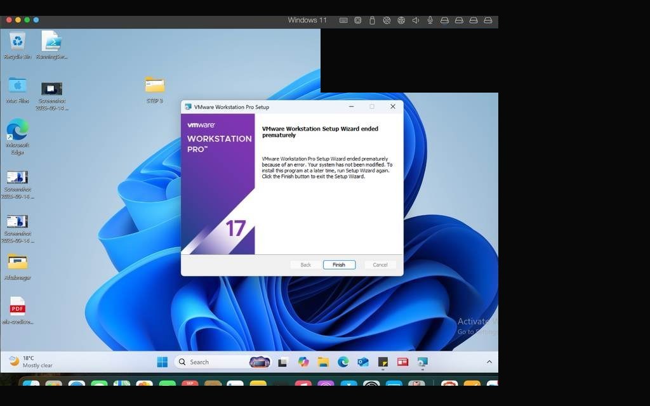Click the USB device icon in the VM toolbar
The height and width of the screenshot is (406, 650).
pos(372,20)
